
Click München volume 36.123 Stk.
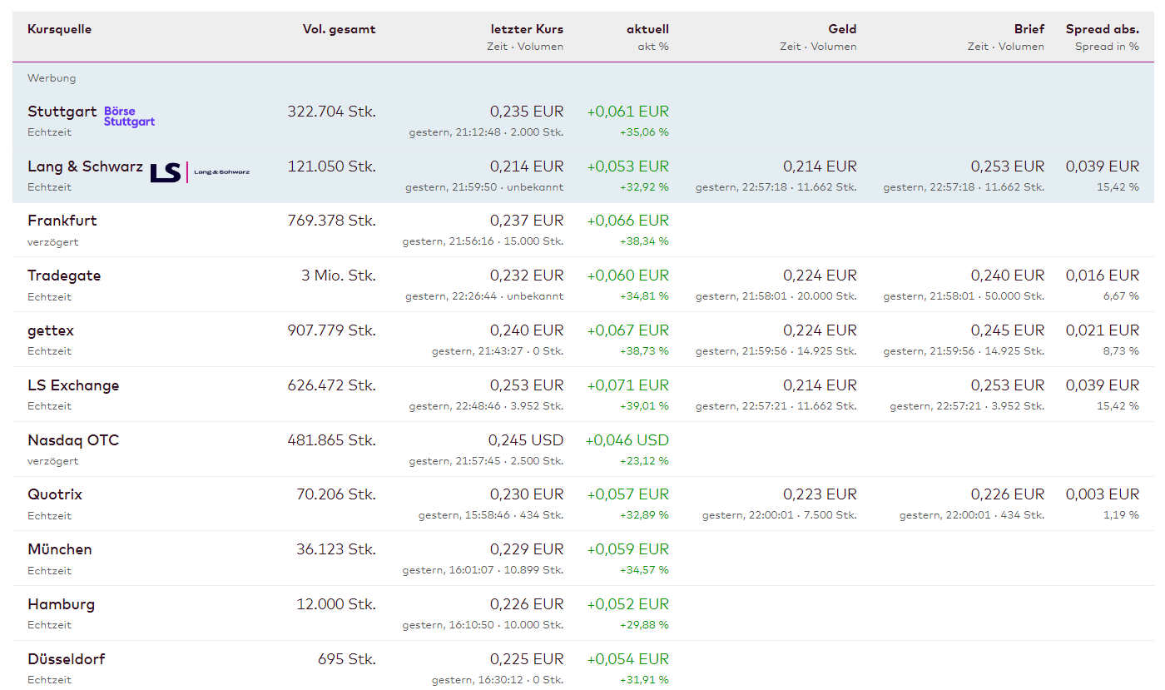pyautogui.click(x=336, y=549)
